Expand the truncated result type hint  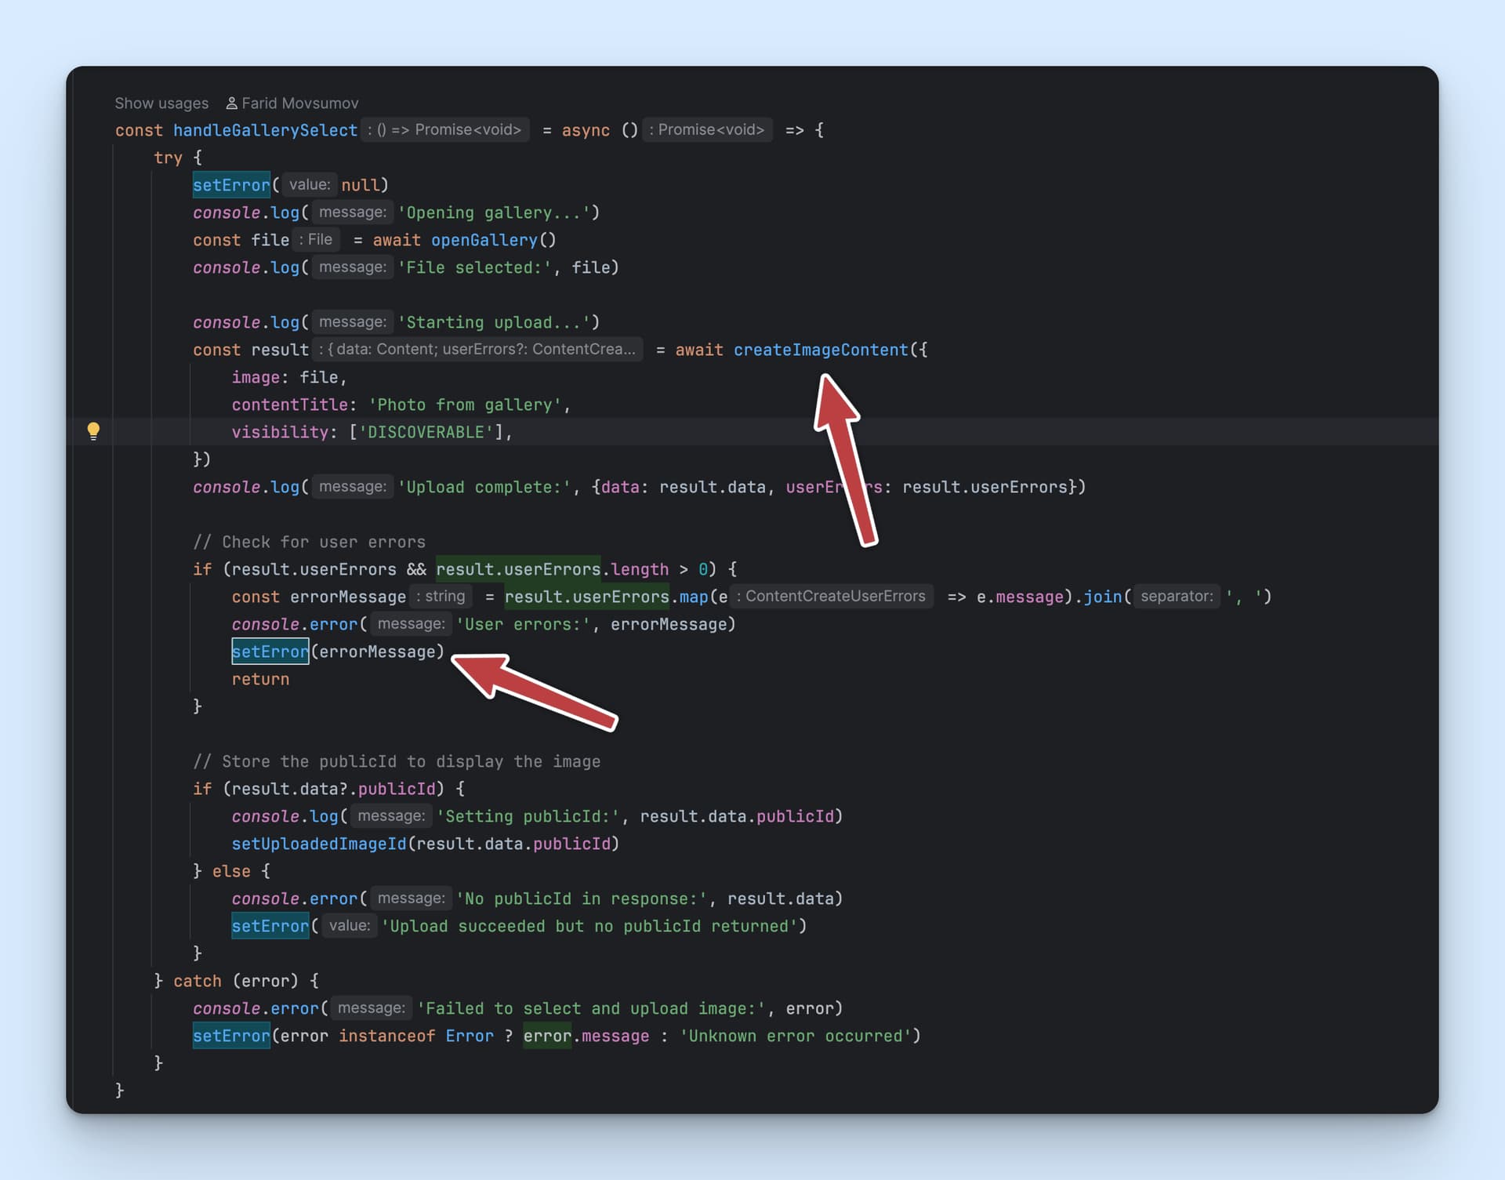[477, 350]
